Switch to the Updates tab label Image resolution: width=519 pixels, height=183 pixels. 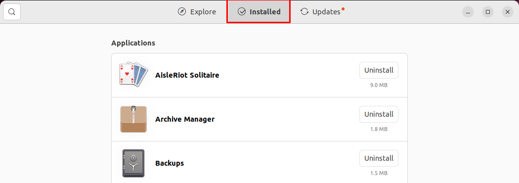point(326,12)
